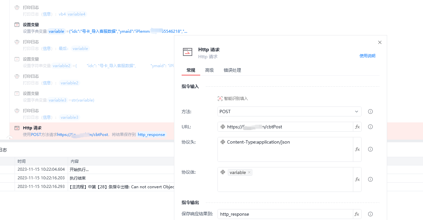Select the Http 请求 step title in flow
Viewport: 423px width, 220px height.
pyautogui.click(x=32, y=128)
